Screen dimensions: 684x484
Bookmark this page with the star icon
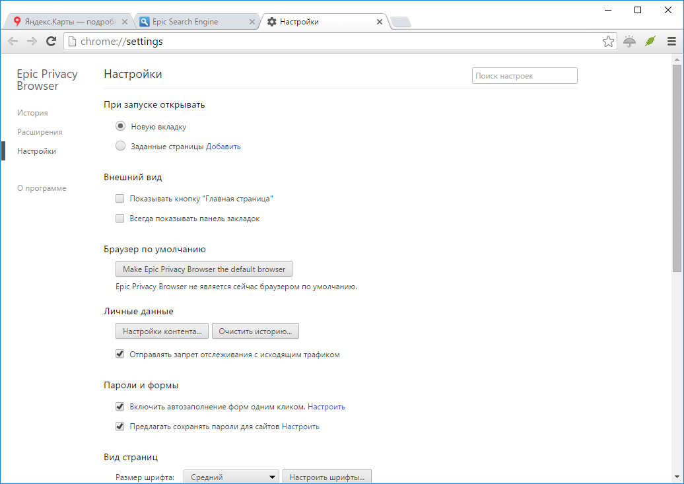point(608,42)
